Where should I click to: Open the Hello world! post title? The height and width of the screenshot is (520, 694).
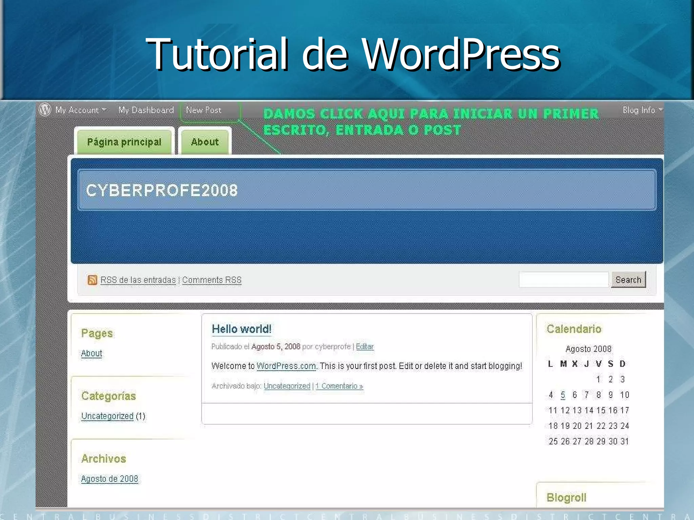coord(242,329)
